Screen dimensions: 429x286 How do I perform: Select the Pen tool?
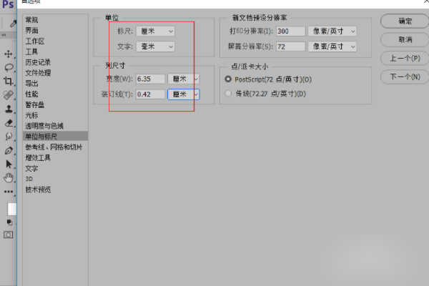(x=9, y=150)
